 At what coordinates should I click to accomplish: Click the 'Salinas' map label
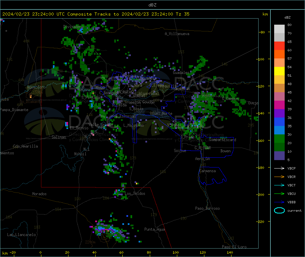point(59,137)
